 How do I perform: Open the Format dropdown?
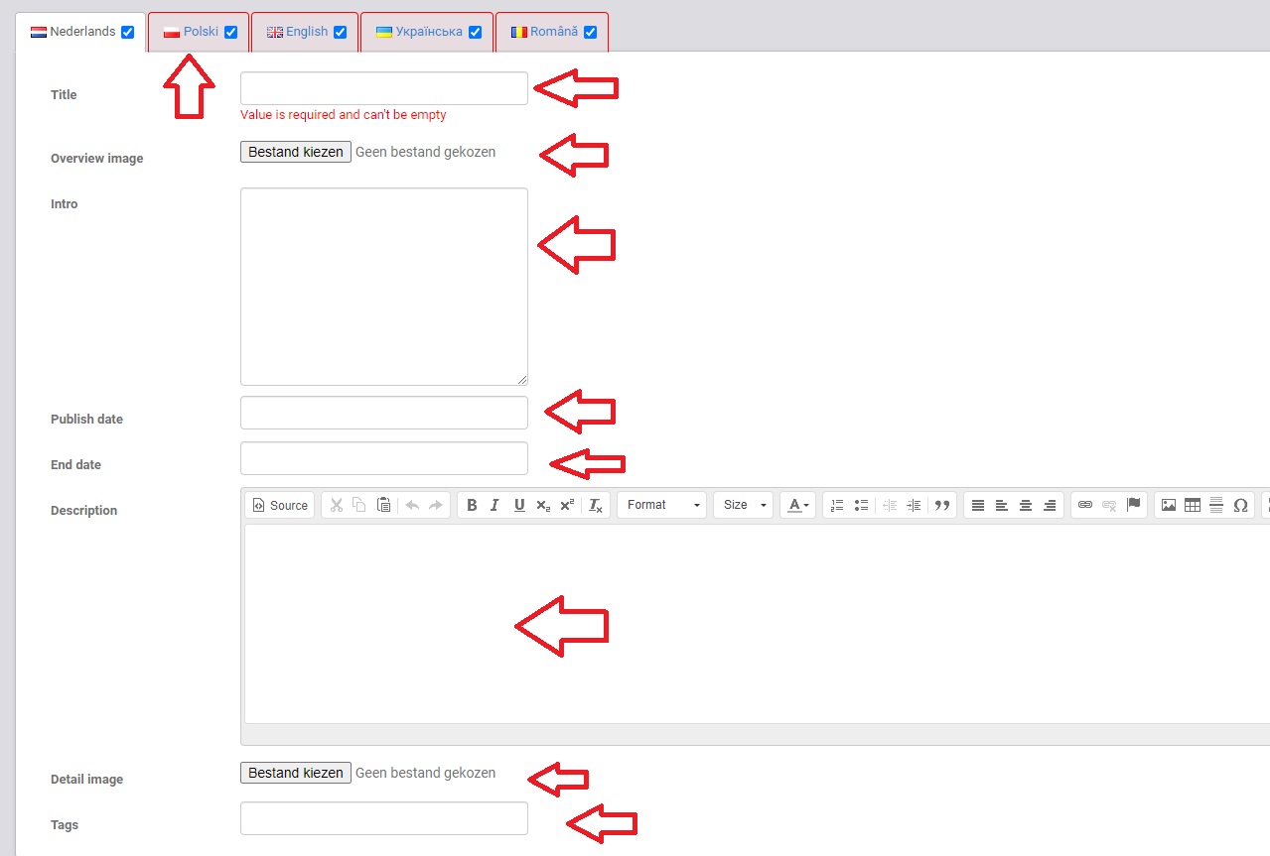coord(661,505)
